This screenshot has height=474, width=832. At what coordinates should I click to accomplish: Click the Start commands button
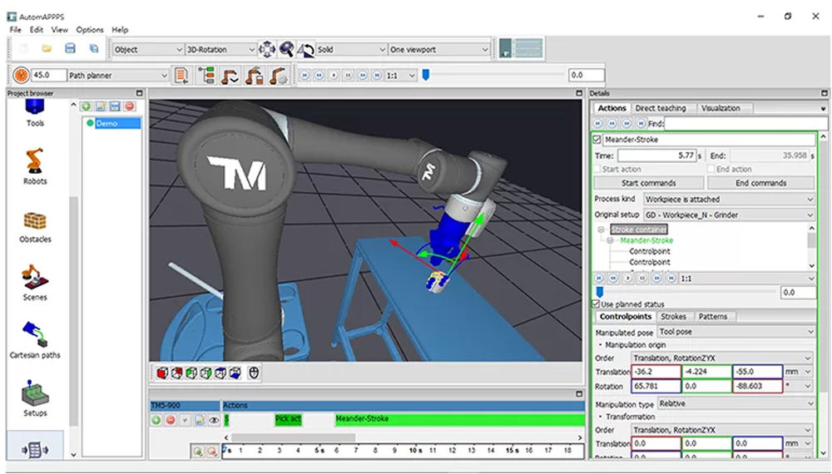tap(648, 183)
